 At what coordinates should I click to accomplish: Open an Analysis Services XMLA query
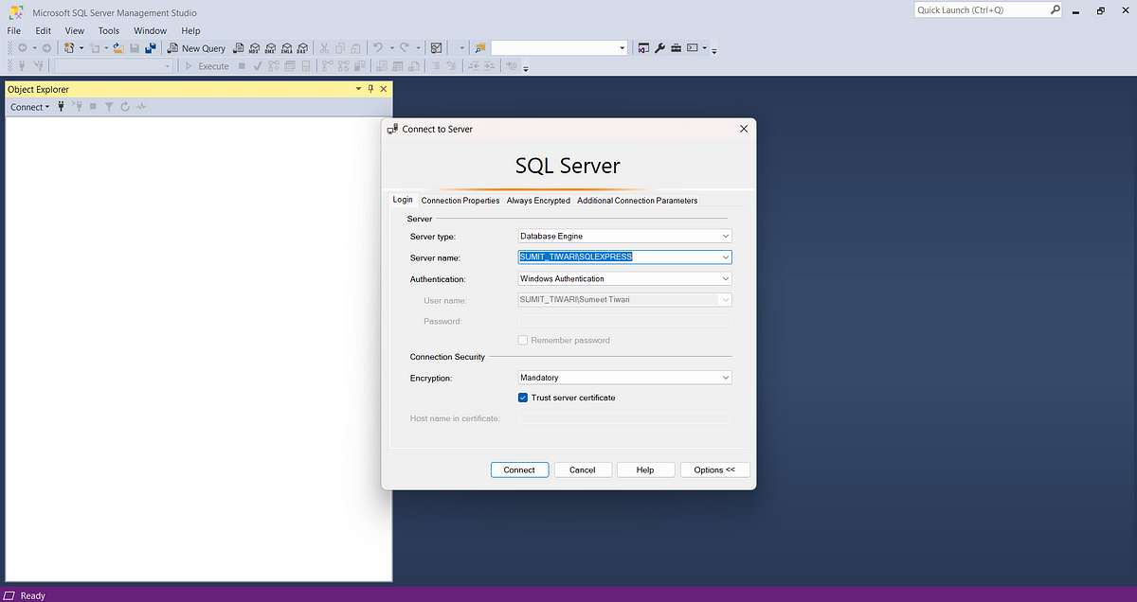[286, 47]
